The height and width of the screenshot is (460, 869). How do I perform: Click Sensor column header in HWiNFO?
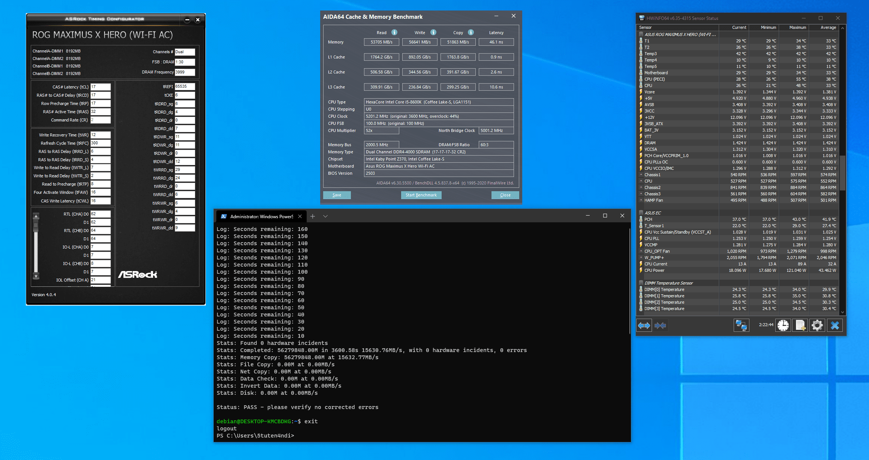click(678, 27)
